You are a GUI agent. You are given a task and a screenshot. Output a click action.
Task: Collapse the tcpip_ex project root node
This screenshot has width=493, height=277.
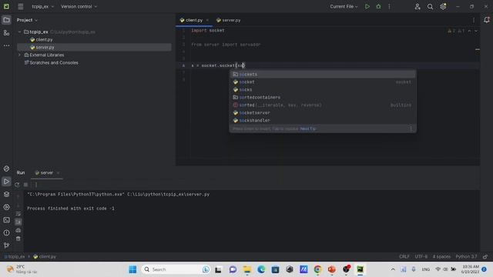19,32
